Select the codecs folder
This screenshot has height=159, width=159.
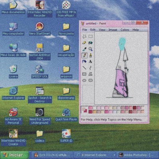point(40,136)
